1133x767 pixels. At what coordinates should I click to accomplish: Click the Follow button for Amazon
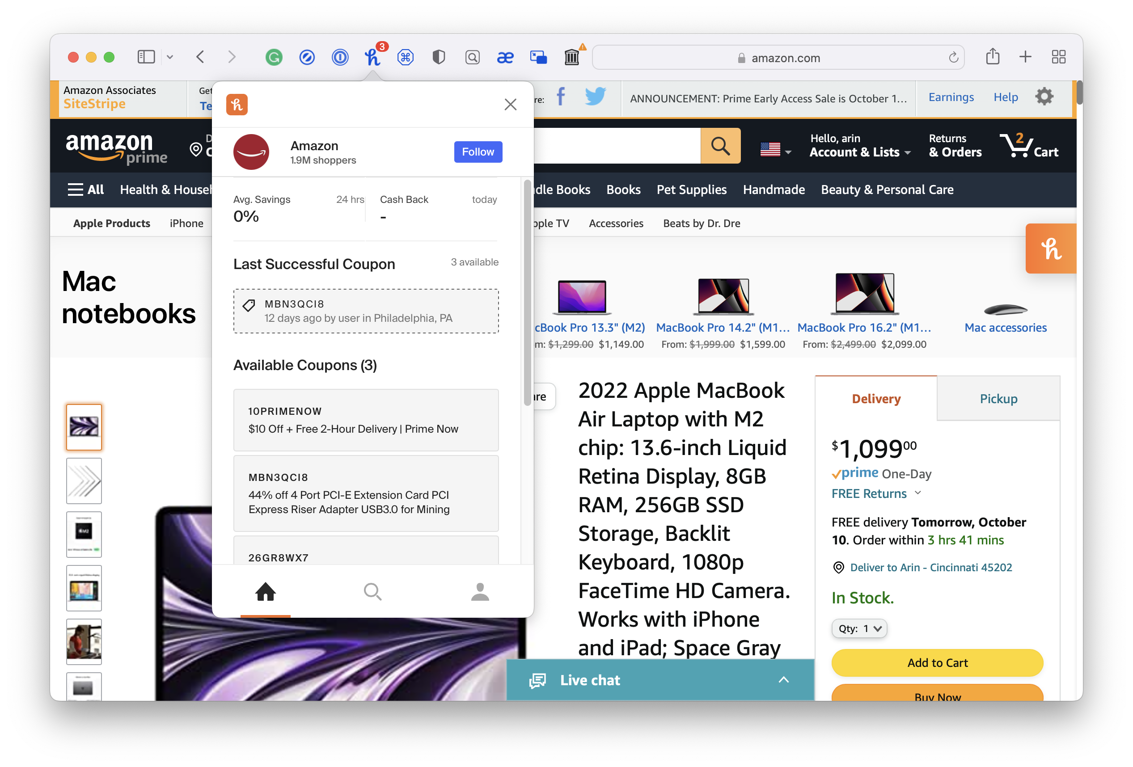478,152
